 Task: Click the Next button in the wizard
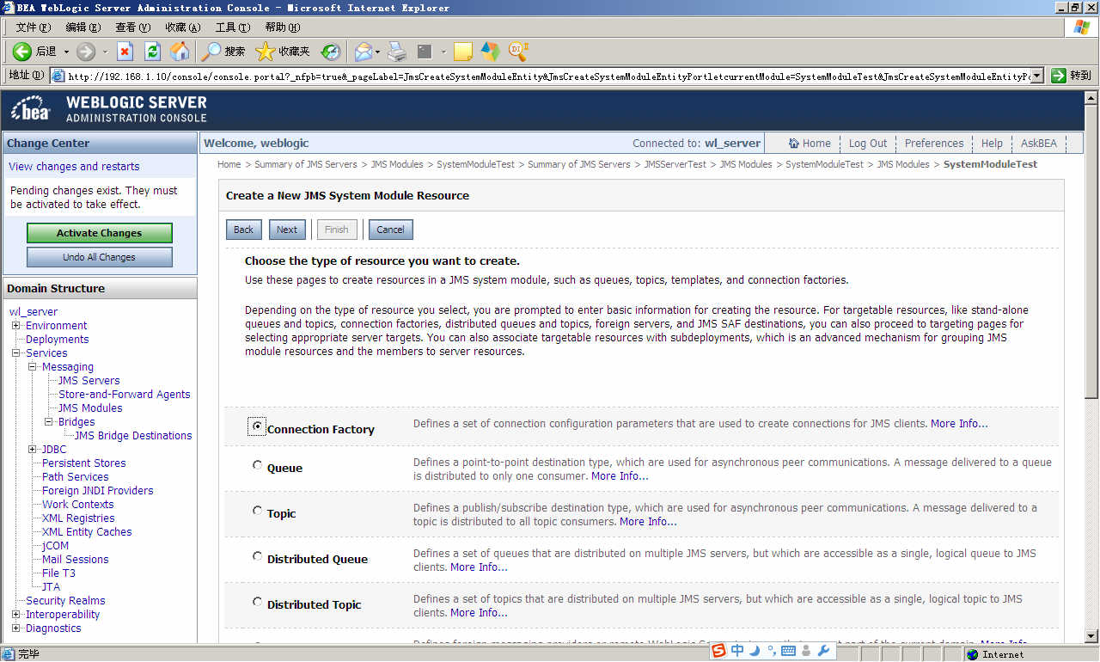point(287,230)
